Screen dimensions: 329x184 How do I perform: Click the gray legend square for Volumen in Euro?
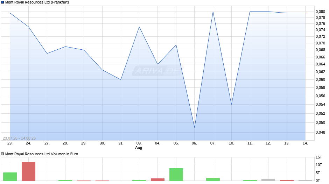[2, 154]
